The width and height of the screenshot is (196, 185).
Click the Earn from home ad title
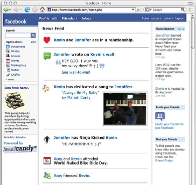(x=17, y=88)
